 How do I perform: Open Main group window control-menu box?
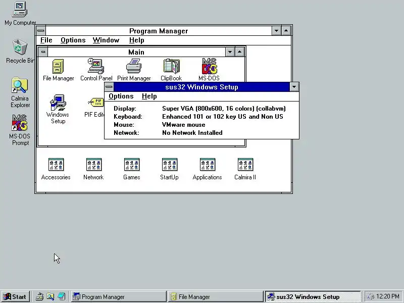tap(43, 52)
